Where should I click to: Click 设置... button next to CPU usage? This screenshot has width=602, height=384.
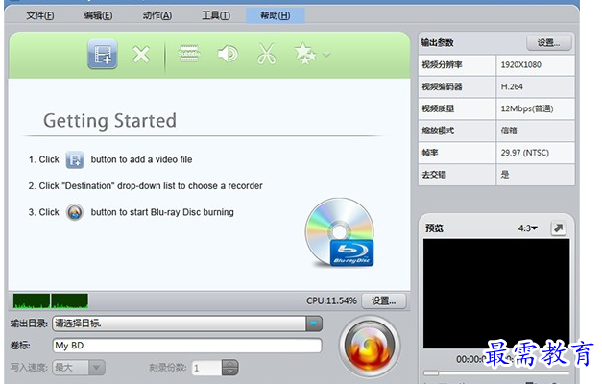tap(383, 301)
